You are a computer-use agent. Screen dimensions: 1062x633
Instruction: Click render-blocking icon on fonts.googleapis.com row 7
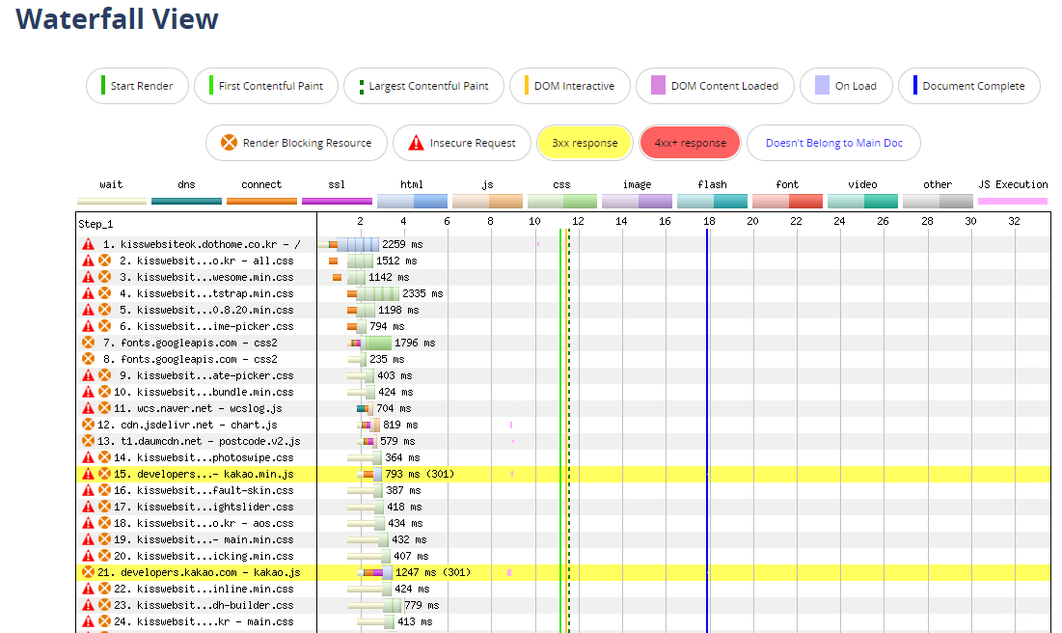(89, 343)
